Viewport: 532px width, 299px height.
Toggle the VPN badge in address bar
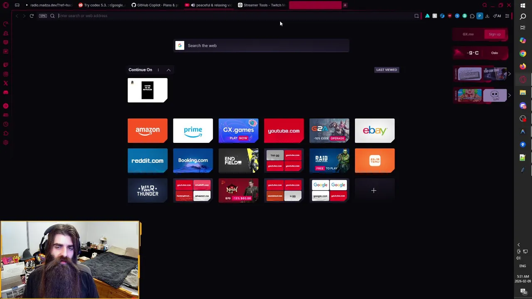point(43,16)
